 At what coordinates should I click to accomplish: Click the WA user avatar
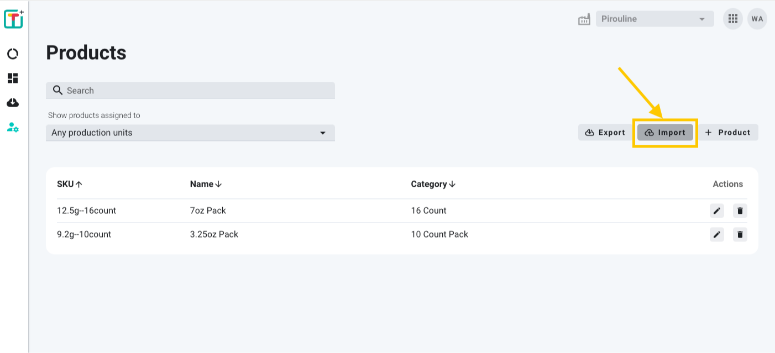[x=757, y=19]
